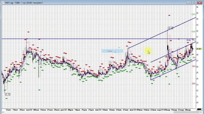This screenshot has width=204, height=114.
Task: Click the +10% level label
Action: (193, 32)
